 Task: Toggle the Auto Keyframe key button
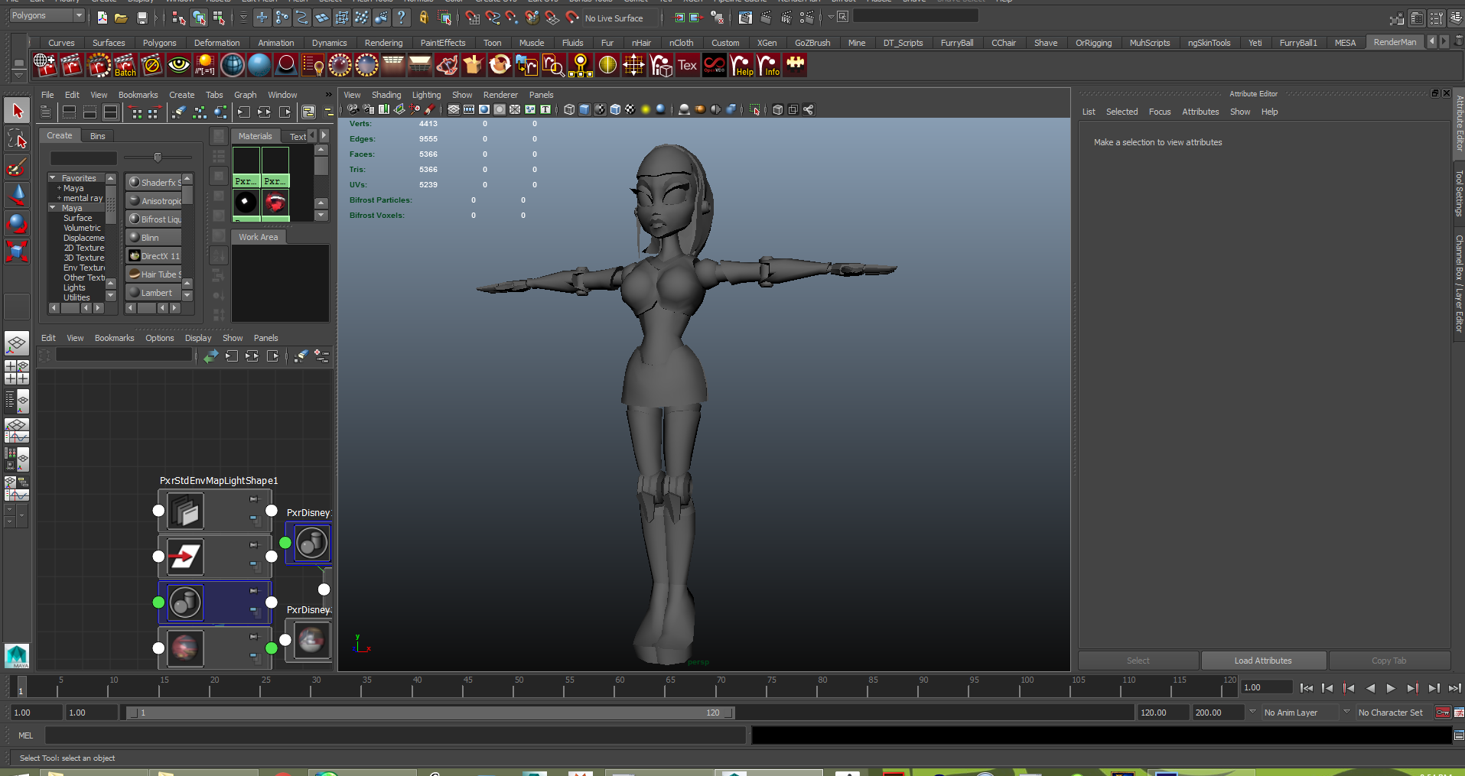tap(1443, 713)
